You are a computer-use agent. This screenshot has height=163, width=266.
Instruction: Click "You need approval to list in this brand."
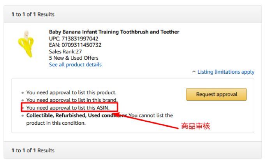pos(72,100)
